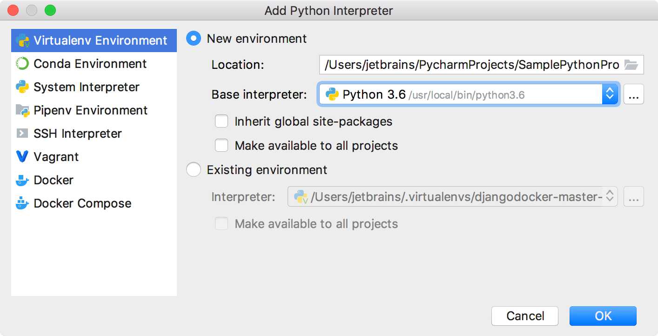Screen dimensions: 658x336
Task: Select Vagrant in sidebar
Action: [x=94, y=157]
